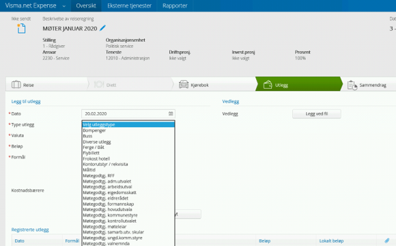This screenshot has height=246, width=396.
Task: Click the paperclip attachment column icon
Action: pyautogui.click(x=387, y=241)
